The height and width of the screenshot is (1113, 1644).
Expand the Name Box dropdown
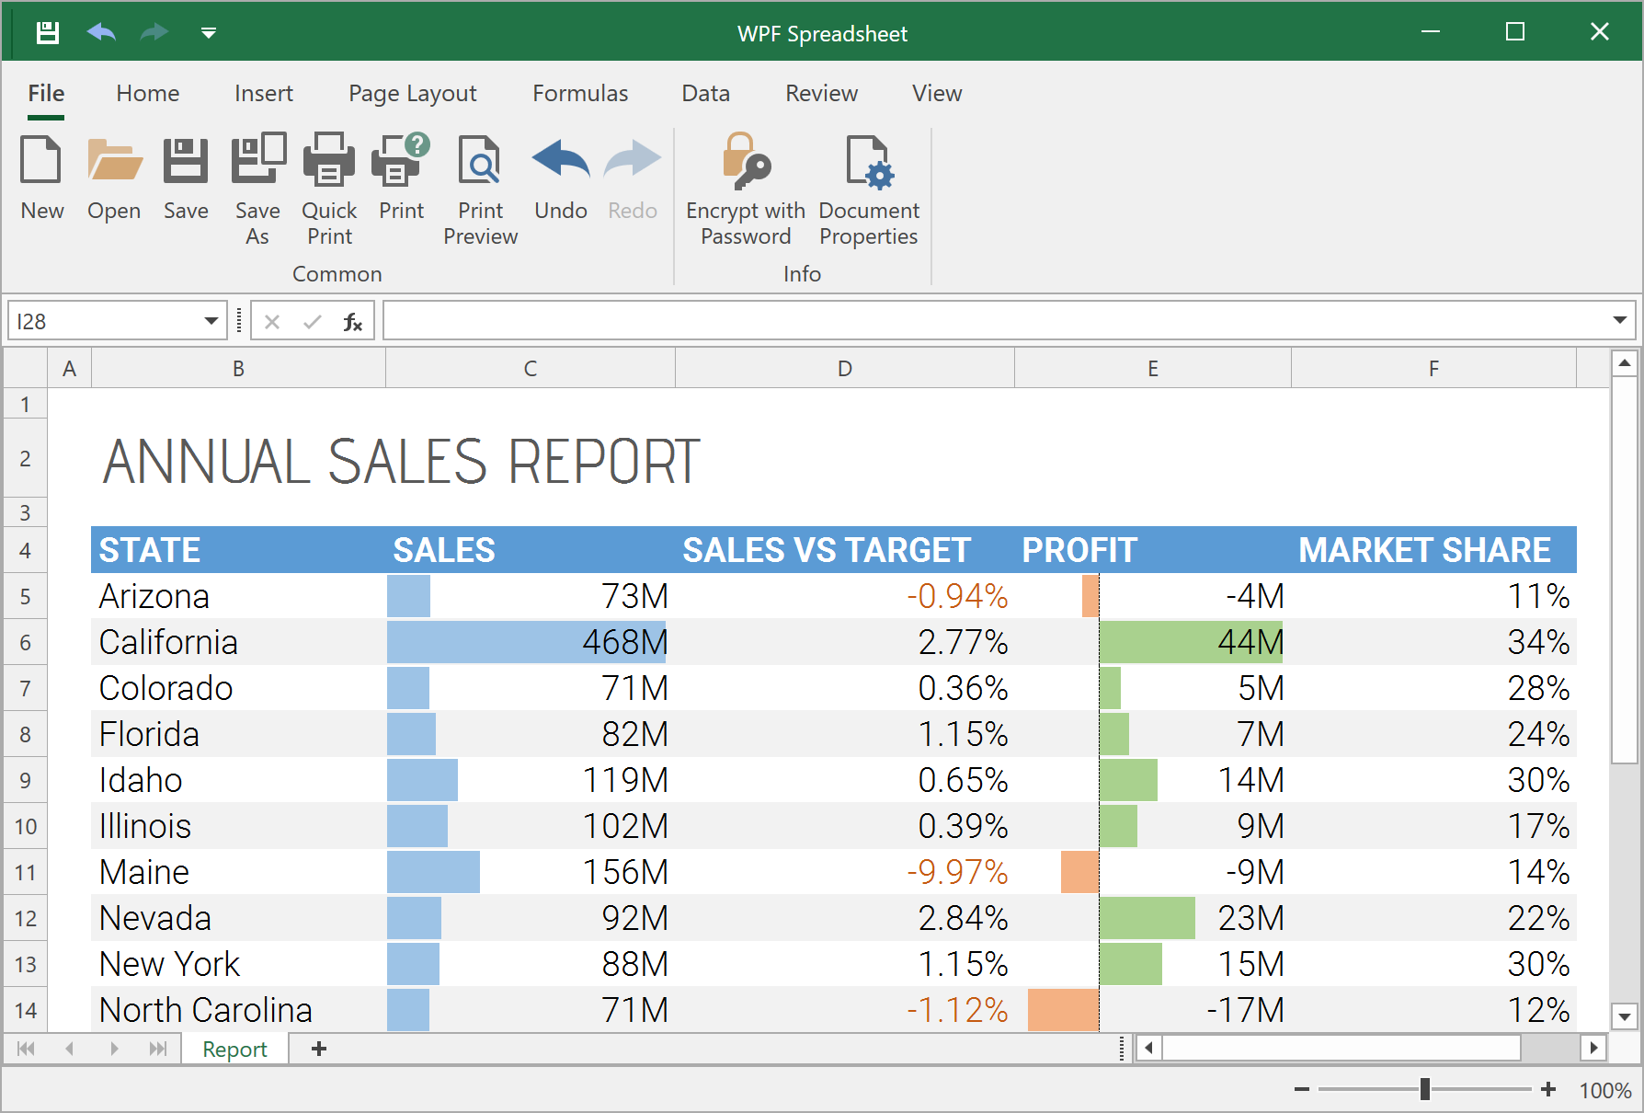211,321
